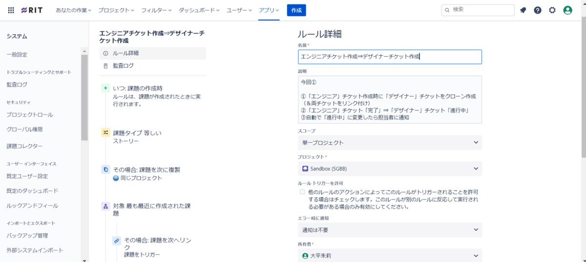Click the yellow issue type condition icon
Viewport: 586px width, 262px height.
105,133
